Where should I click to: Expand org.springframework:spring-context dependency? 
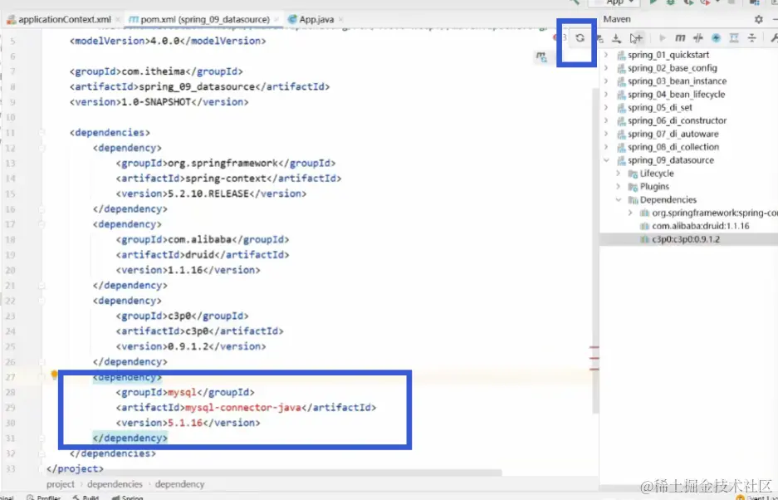[630, 213]
